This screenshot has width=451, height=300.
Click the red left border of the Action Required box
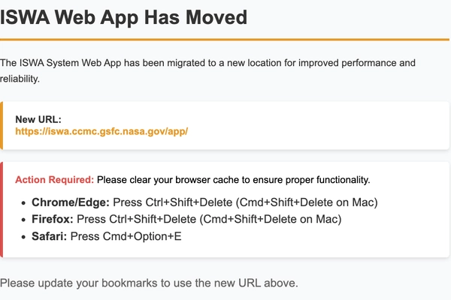2,209
